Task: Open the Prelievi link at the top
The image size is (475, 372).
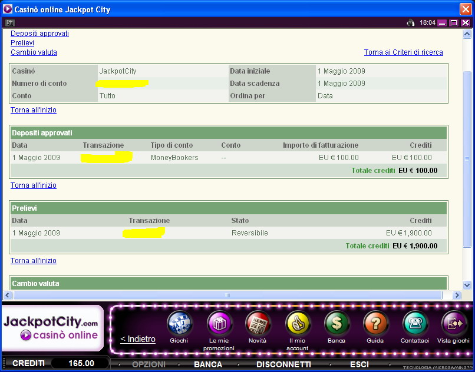Action: [22, 43]
